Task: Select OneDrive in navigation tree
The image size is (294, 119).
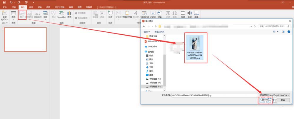Action: tap(151, 46)
